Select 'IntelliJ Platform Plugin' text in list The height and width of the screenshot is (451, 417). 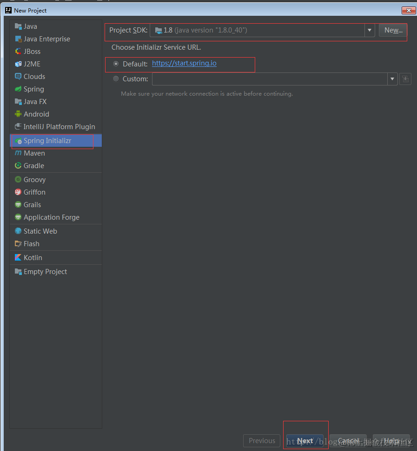[60, 127]
